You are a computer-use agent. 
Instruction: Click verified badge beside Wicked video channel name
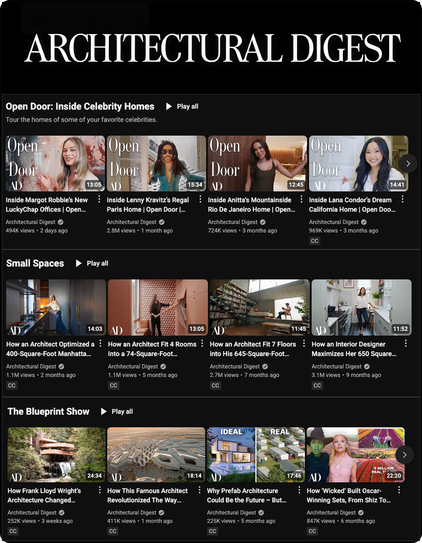(x=361, y=512)
